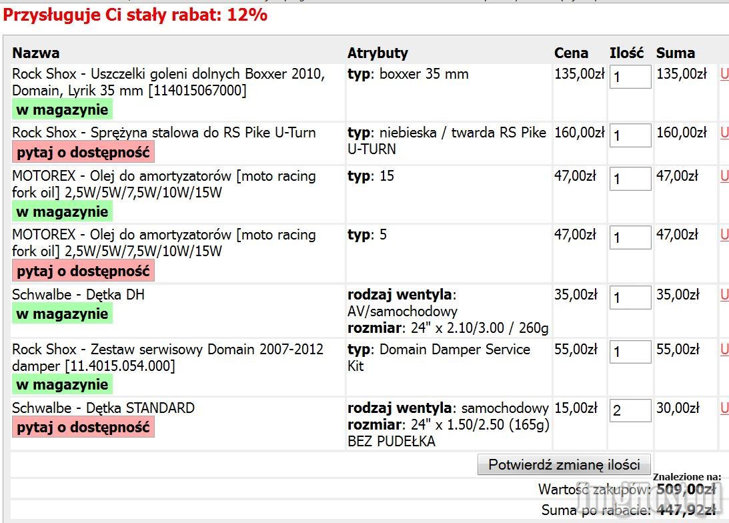Focus quantity box for Sprężyna stalowa RS Pike
The image size is (729, 523).
pyautogui.click(x=630, y=135)
